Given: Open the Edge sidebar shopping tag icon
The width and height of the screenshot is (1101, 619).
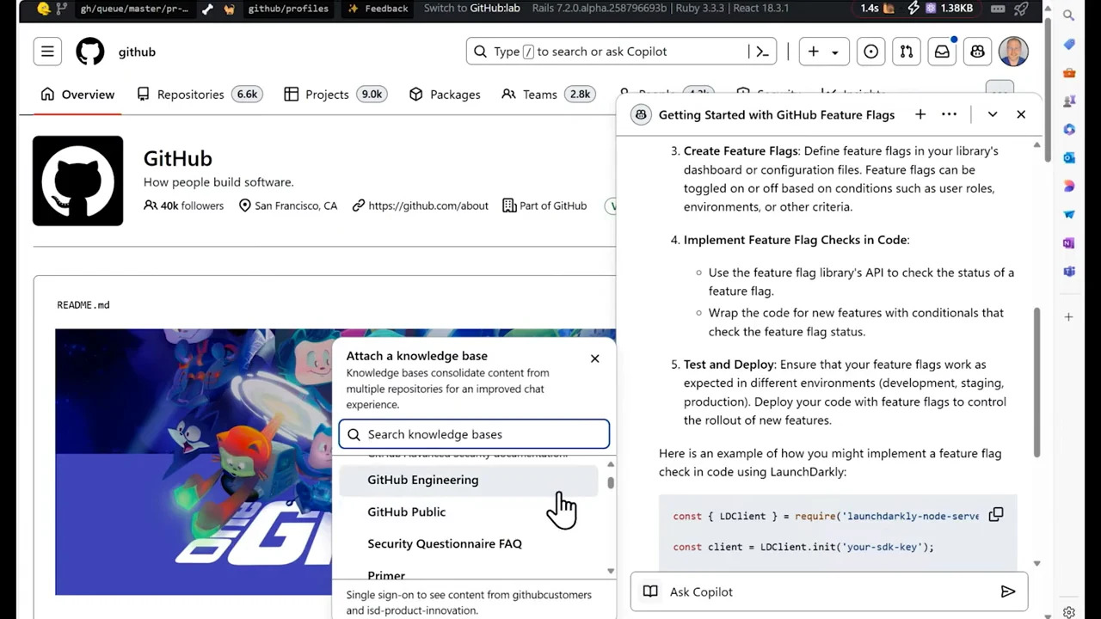Looking at the screenshot, I should point(1069,44).
